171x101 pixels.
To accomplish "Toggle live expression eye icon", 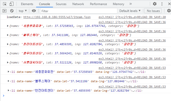I will (34, 11).
